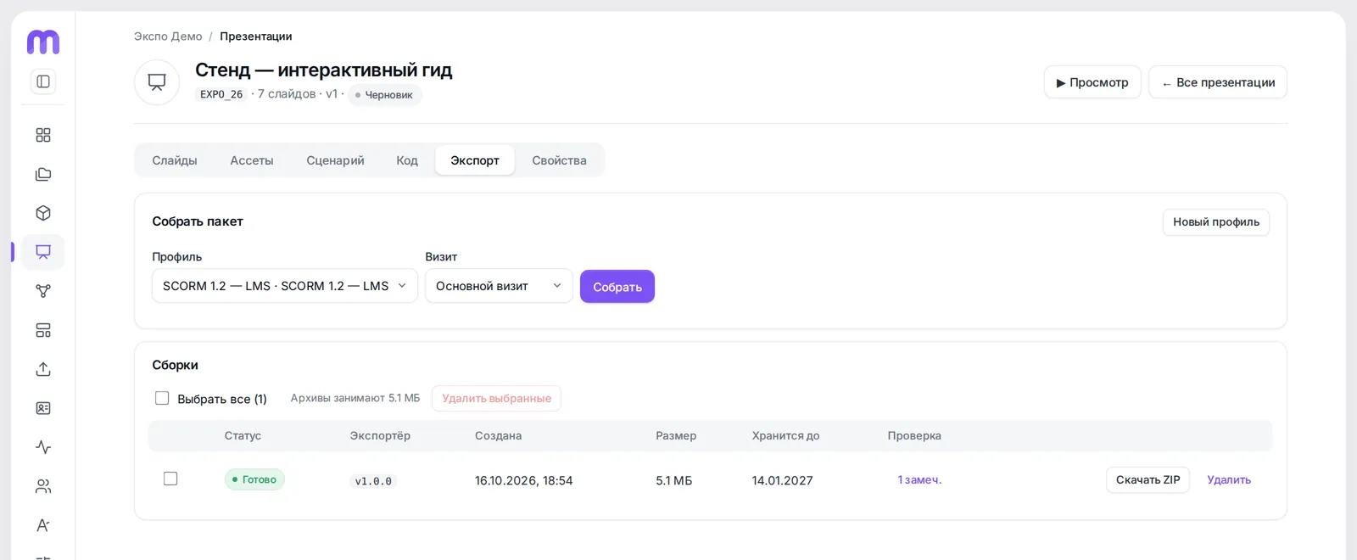Toggle the sidebar collapse icon

[43, 81]
